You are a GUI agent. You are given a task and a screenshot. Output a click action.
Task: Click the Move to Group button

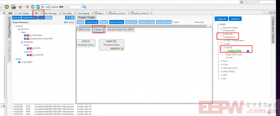click(x=116, y=22)
